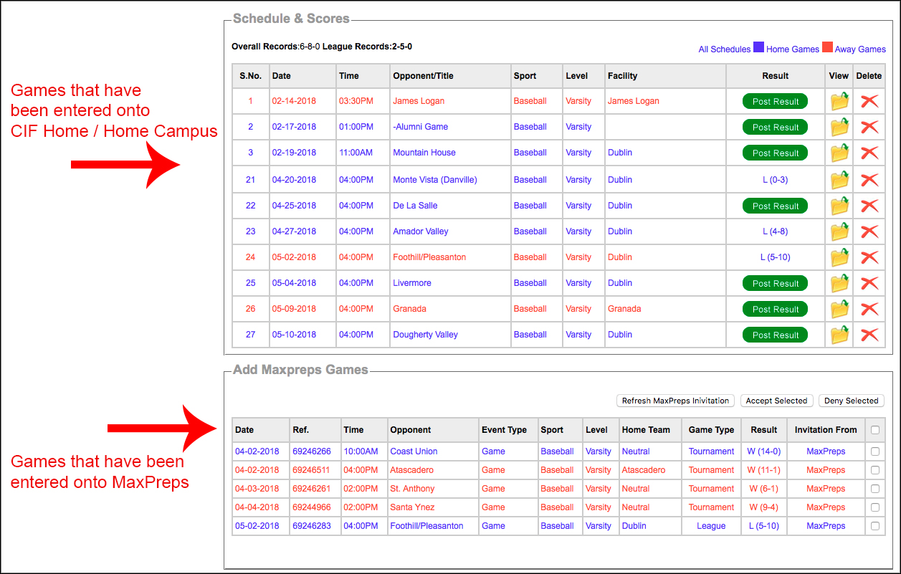Post Result for Alumni Game
901x574 pixels.
tap(776, 128)
